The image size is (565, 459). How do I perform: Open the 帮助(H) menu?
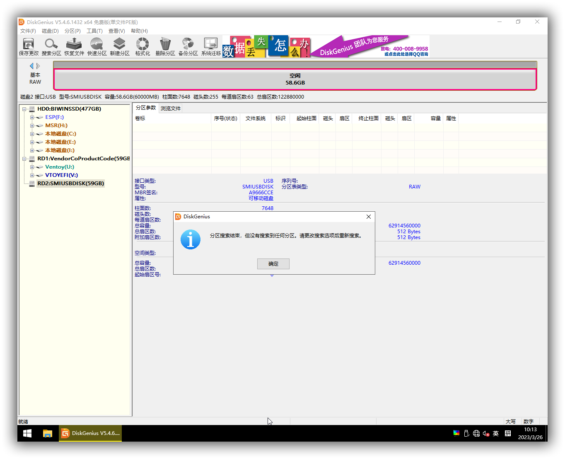[x=139, y=31]
